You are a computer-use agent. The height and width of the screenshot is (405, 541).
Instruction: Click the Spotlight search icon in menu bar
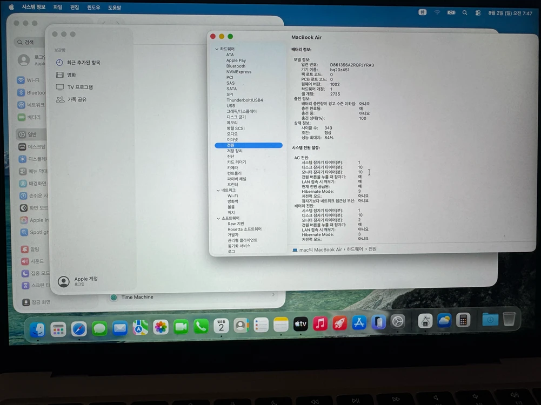465,13
